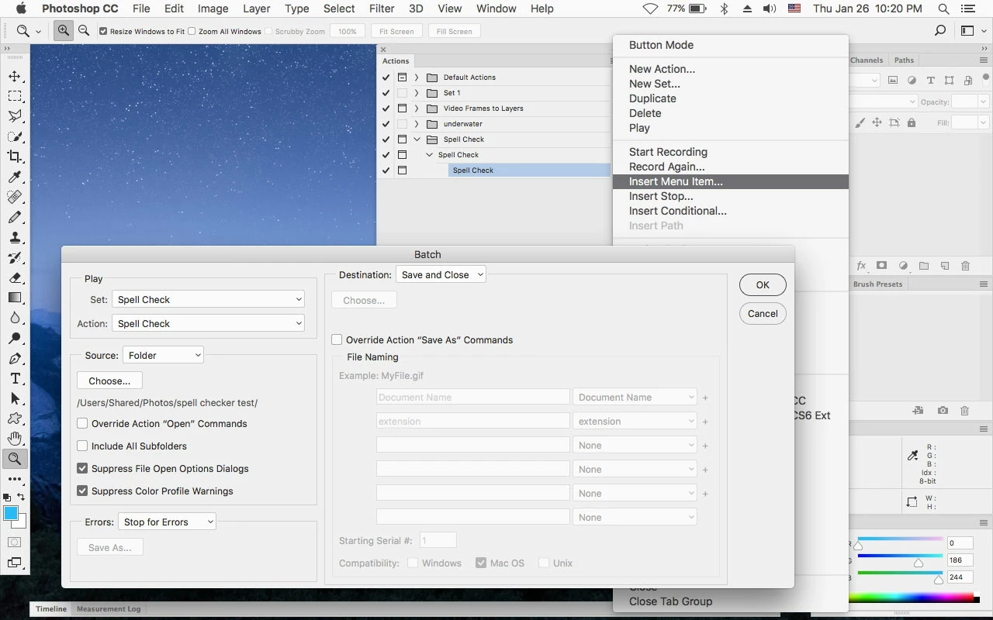Open the Filter menu
Screen dimensions: 993x620
click(381, 9)
